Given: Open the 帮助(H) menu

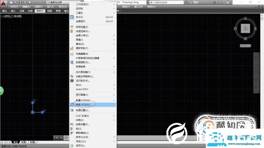Looking at the screenshot, I should coord(151,7).
